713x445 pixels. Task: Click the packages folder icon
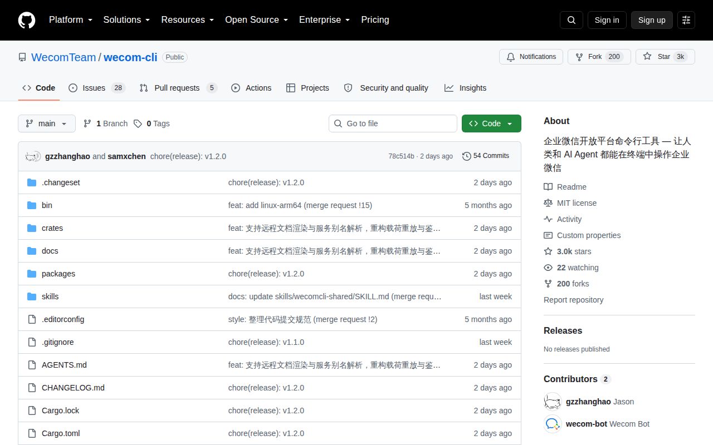coord(32,274)
